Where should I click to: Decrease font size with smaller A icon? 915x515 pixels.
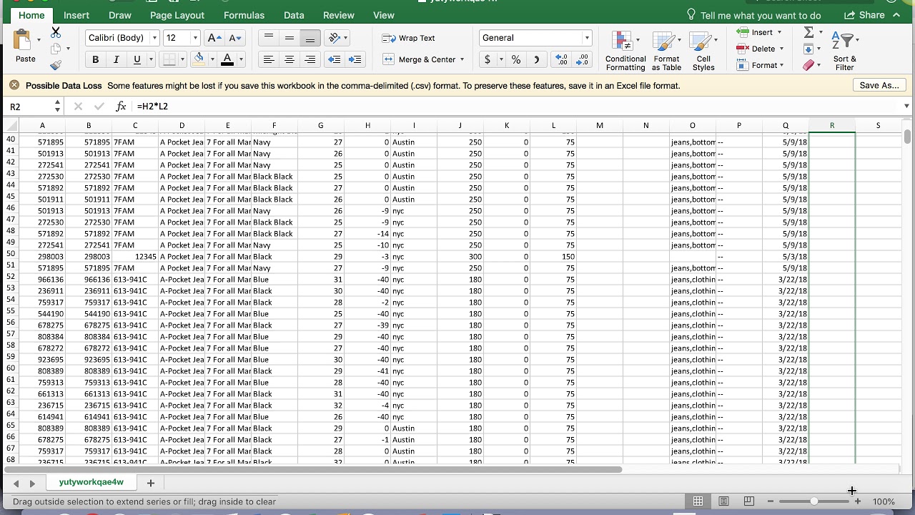click(x=234, y=38)
